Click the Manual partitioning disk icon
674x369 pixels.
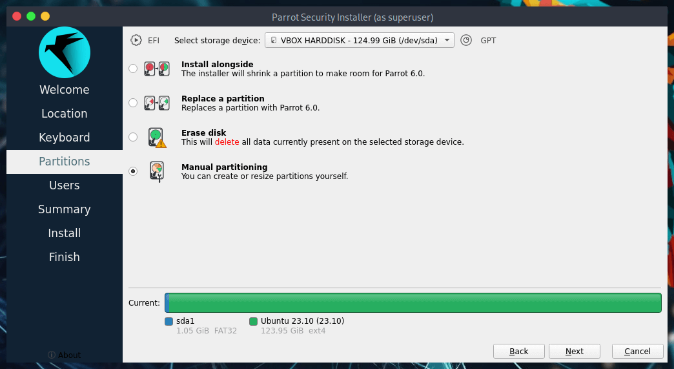(156, 171)
